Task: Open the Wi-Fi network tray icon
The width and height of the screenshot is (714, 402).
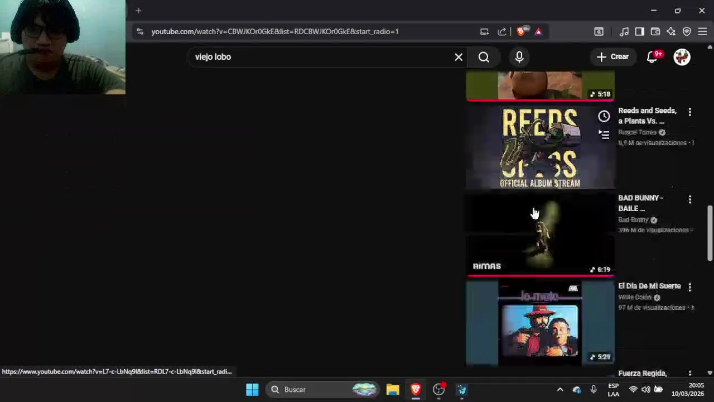Action: (x=633, y=390)
